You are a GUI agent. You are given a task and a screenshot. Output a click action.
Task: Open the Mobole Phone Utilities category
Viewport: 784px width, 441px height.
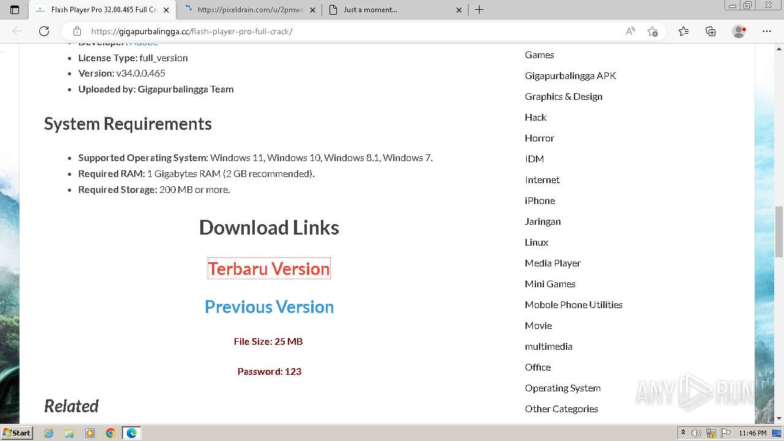click(x=573, y=304)
